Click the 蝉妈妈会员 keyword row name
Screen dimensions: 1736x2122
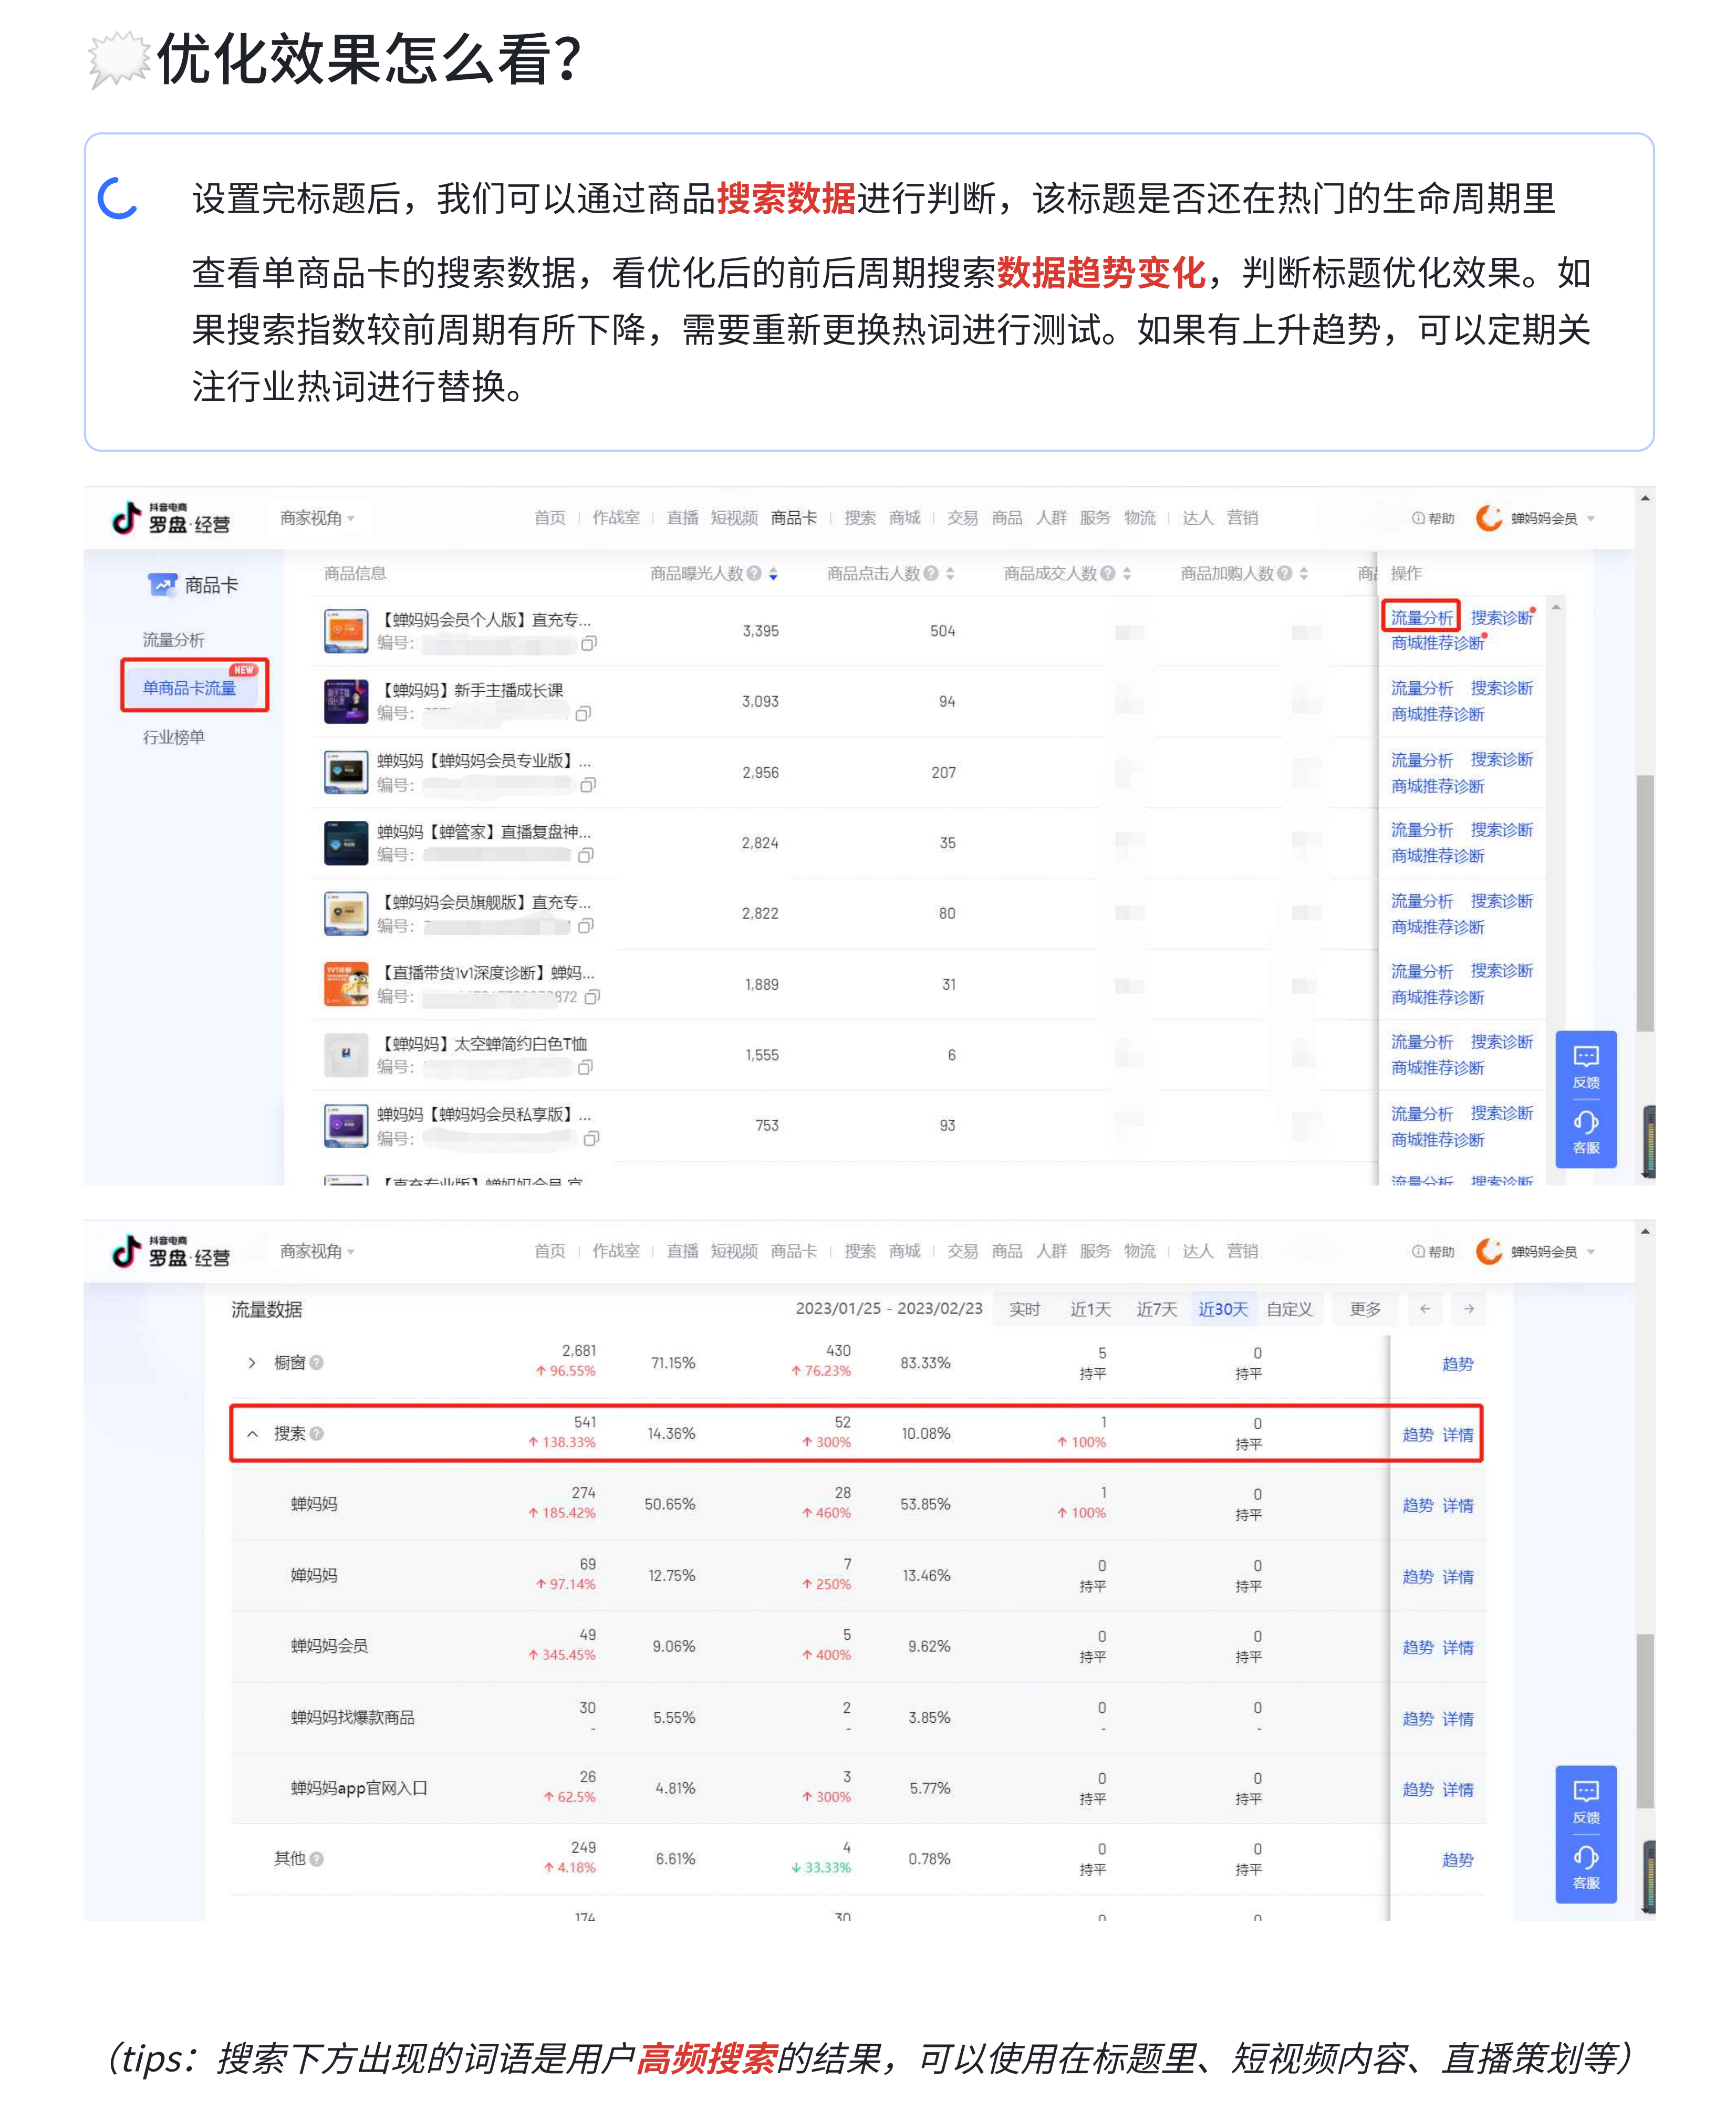coord(330,1647)
